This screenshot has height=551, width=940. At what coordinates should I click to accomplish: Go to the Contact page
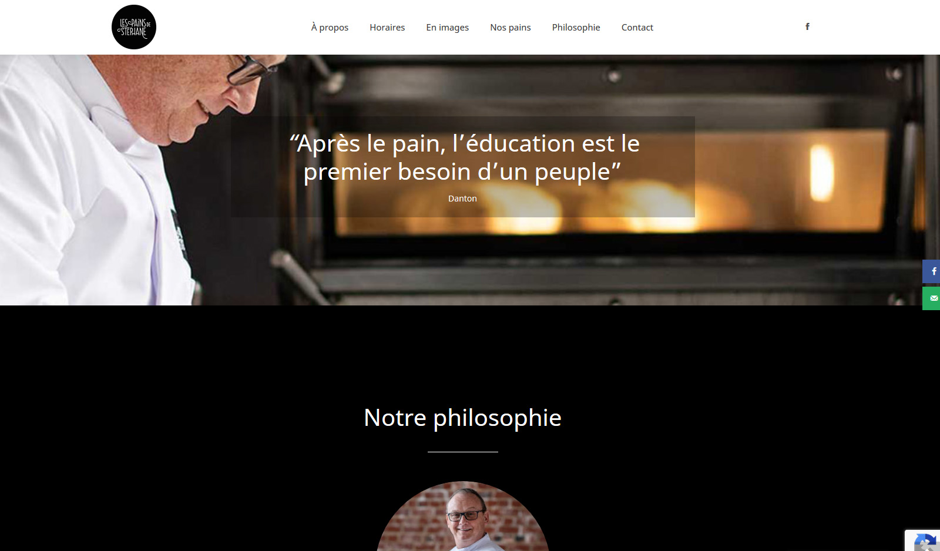point(637,28)
